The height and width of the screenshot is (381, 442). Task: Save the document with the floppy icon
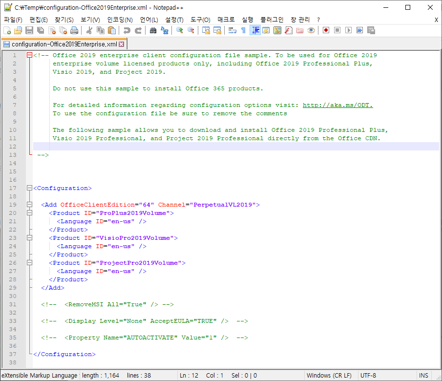pyautogui.click(x=29, y=30)
